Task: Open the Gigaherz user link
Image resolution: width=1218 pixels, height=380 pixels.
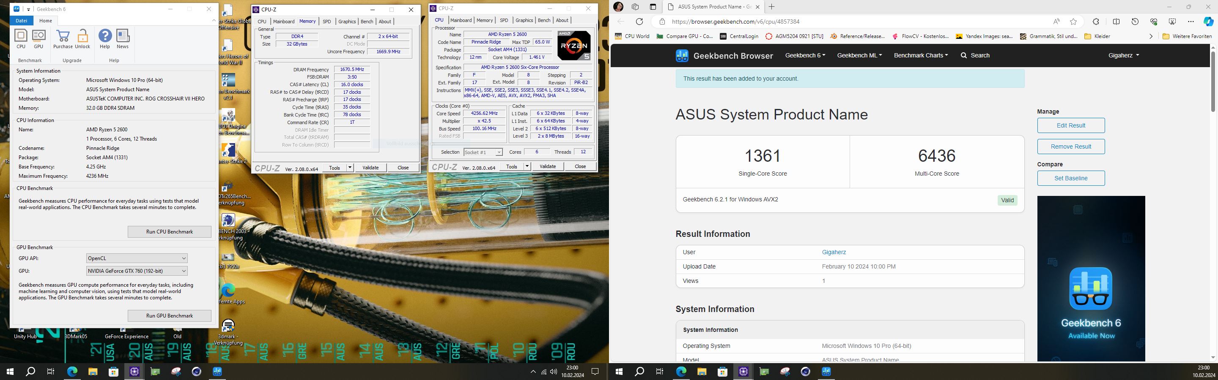Action: point(834,252)
